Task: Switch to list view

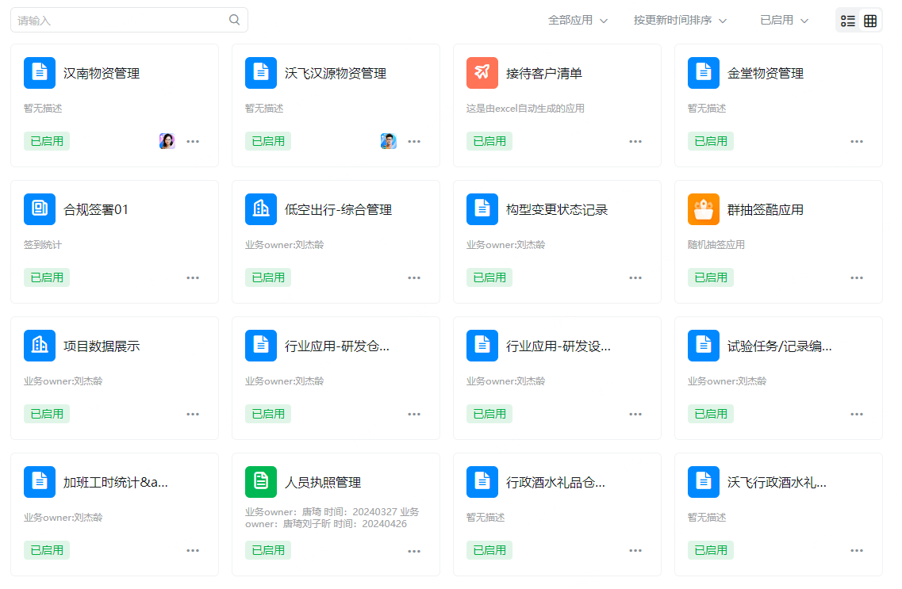Action: pos(847,21)
